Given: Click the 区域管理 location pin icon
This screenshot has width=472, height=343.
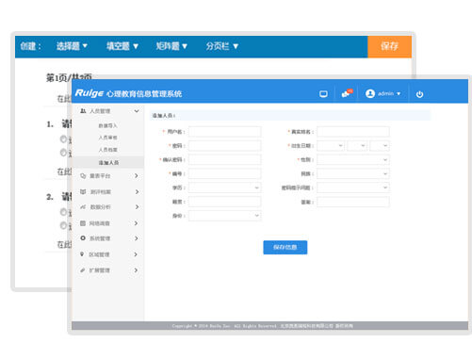Looking at the screenshot, I should (x=82, y=254).
